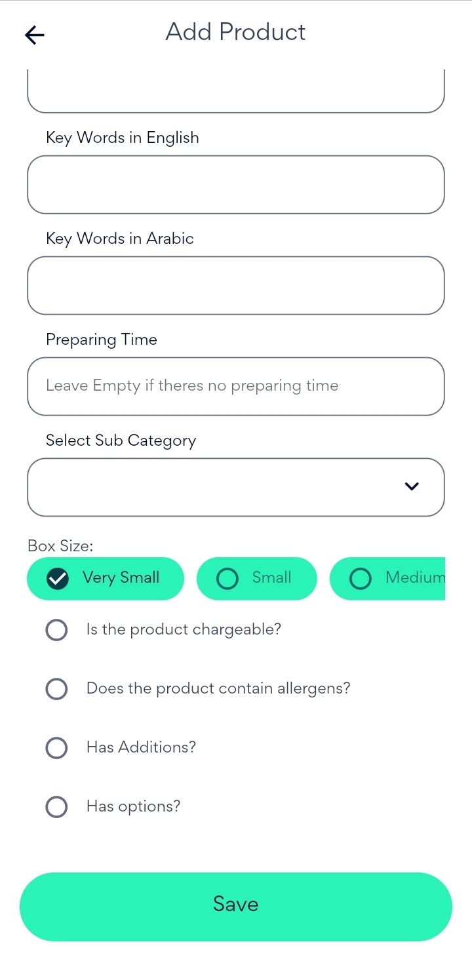Image resolution: width=472 pixels, height=961 pixels.
Task: Tap the Very Small checkmark icon
Action: point(58,578)
